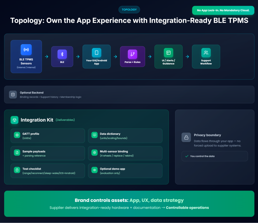Click the Parse + Rules branch icon
This screenshot has height=223, width=258.
pyautogui.click(x=133, y=54)
